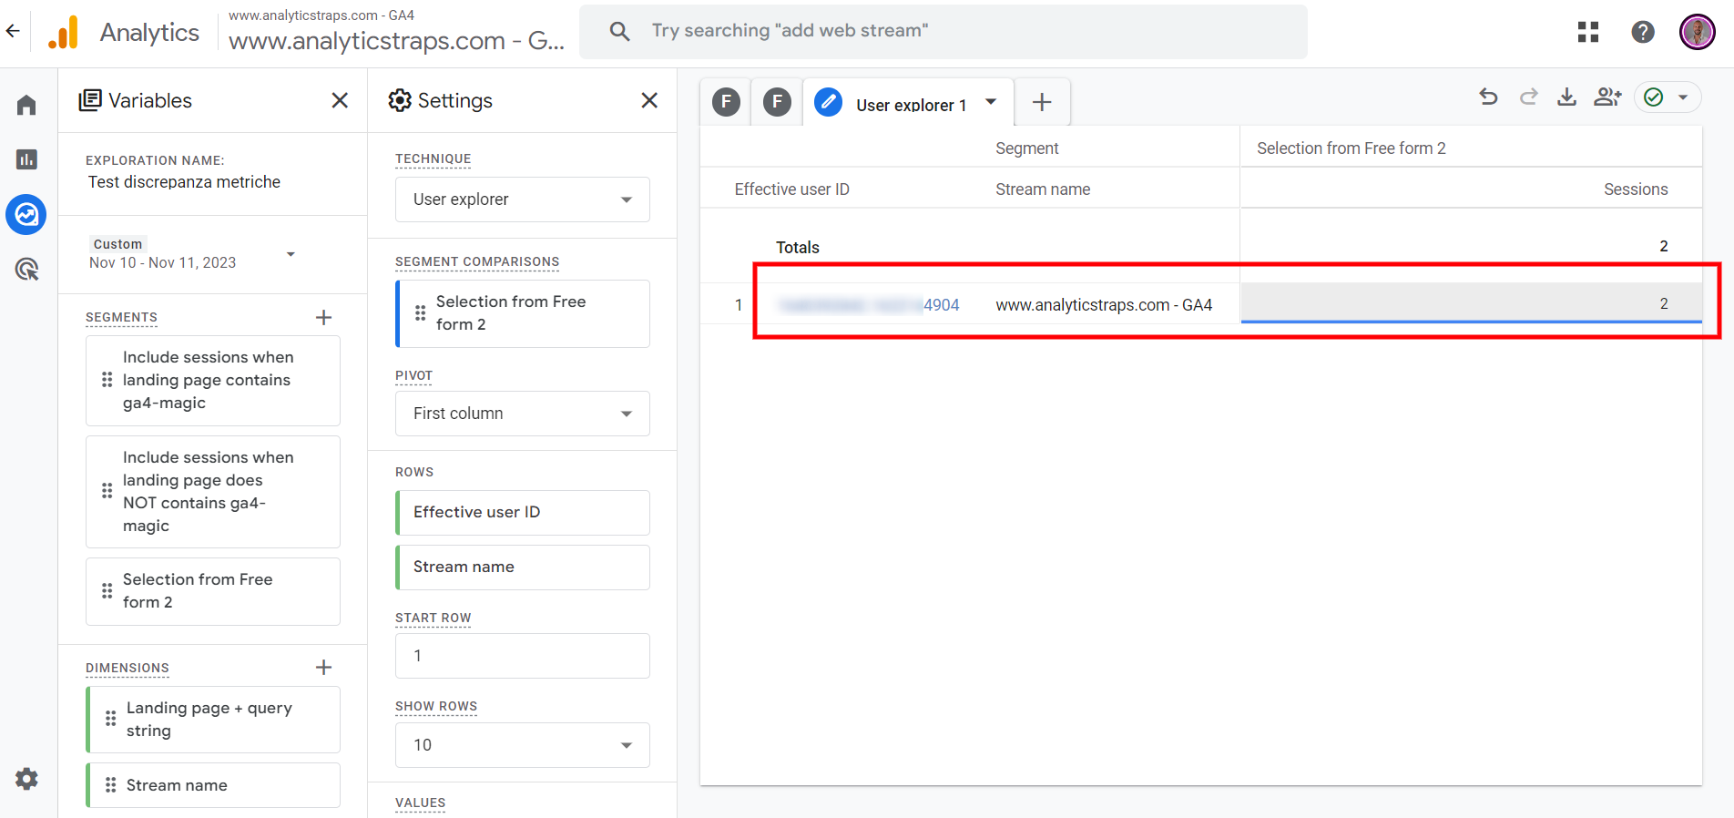Close the Variables panel

pyautogui.click(x=340, y=100)
